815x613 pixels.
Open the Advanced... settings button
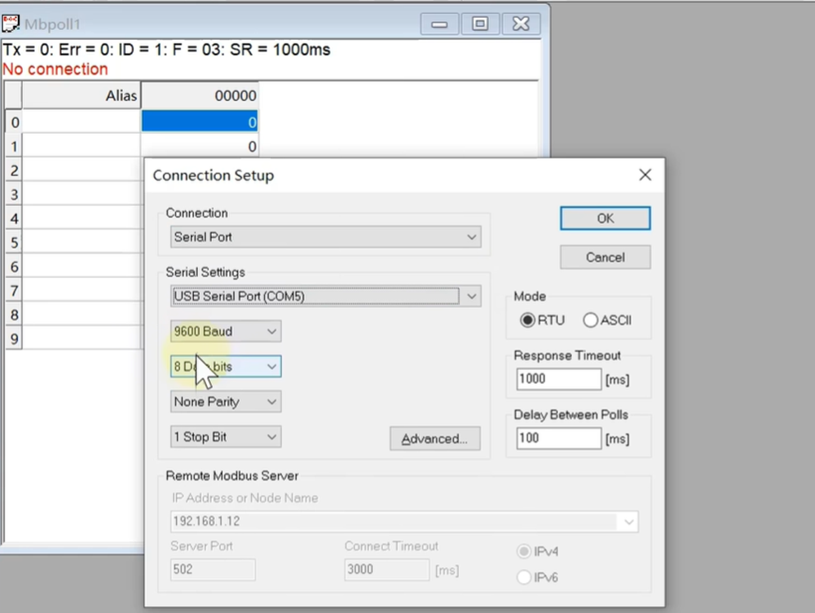[434, 439]
